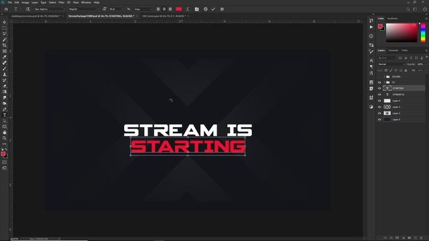
Task: Select the Magic Wand tool
Action: [x=5, y=39]
